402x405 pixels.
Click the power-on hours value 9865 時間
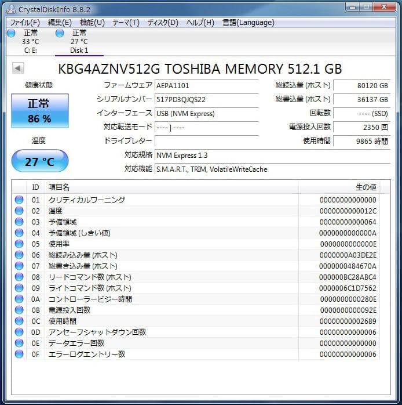tap(361, 141)
